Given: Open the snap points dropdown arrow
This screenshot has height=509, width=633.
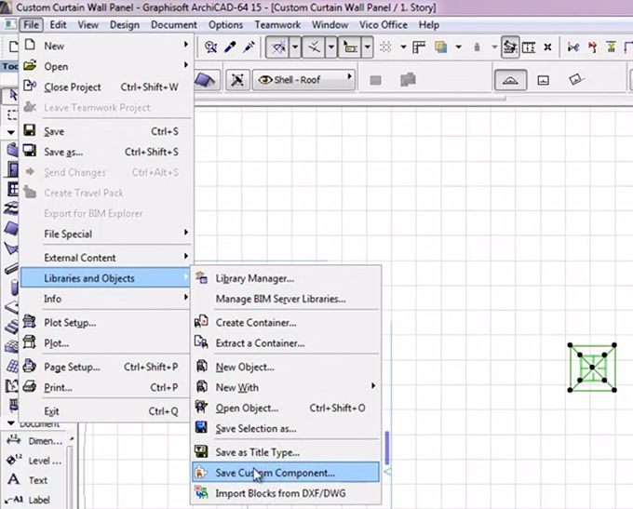Looking at the screenshot, I should tap(331, 47).
